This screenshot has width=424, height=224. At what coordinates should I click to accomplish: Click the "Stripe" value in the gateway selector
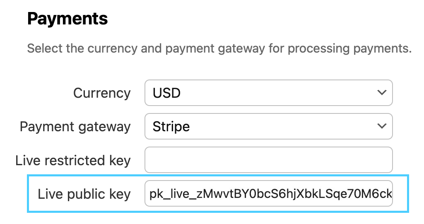click(x=171, y=126)
